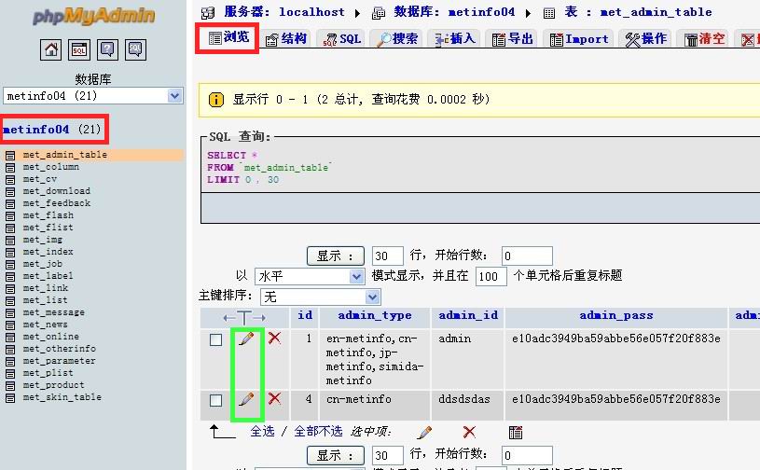Edit row with id 4 pencil icon

(x=246, y=399)
